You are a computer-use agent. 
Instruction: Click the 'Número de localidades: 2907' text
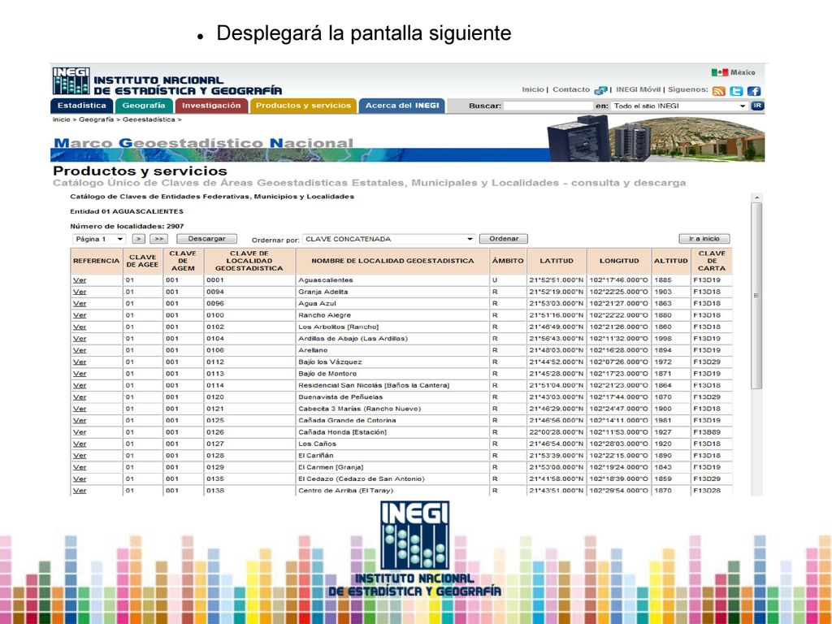point(127,226)
